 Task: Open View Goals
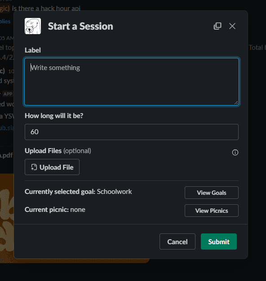coord(212,193)
